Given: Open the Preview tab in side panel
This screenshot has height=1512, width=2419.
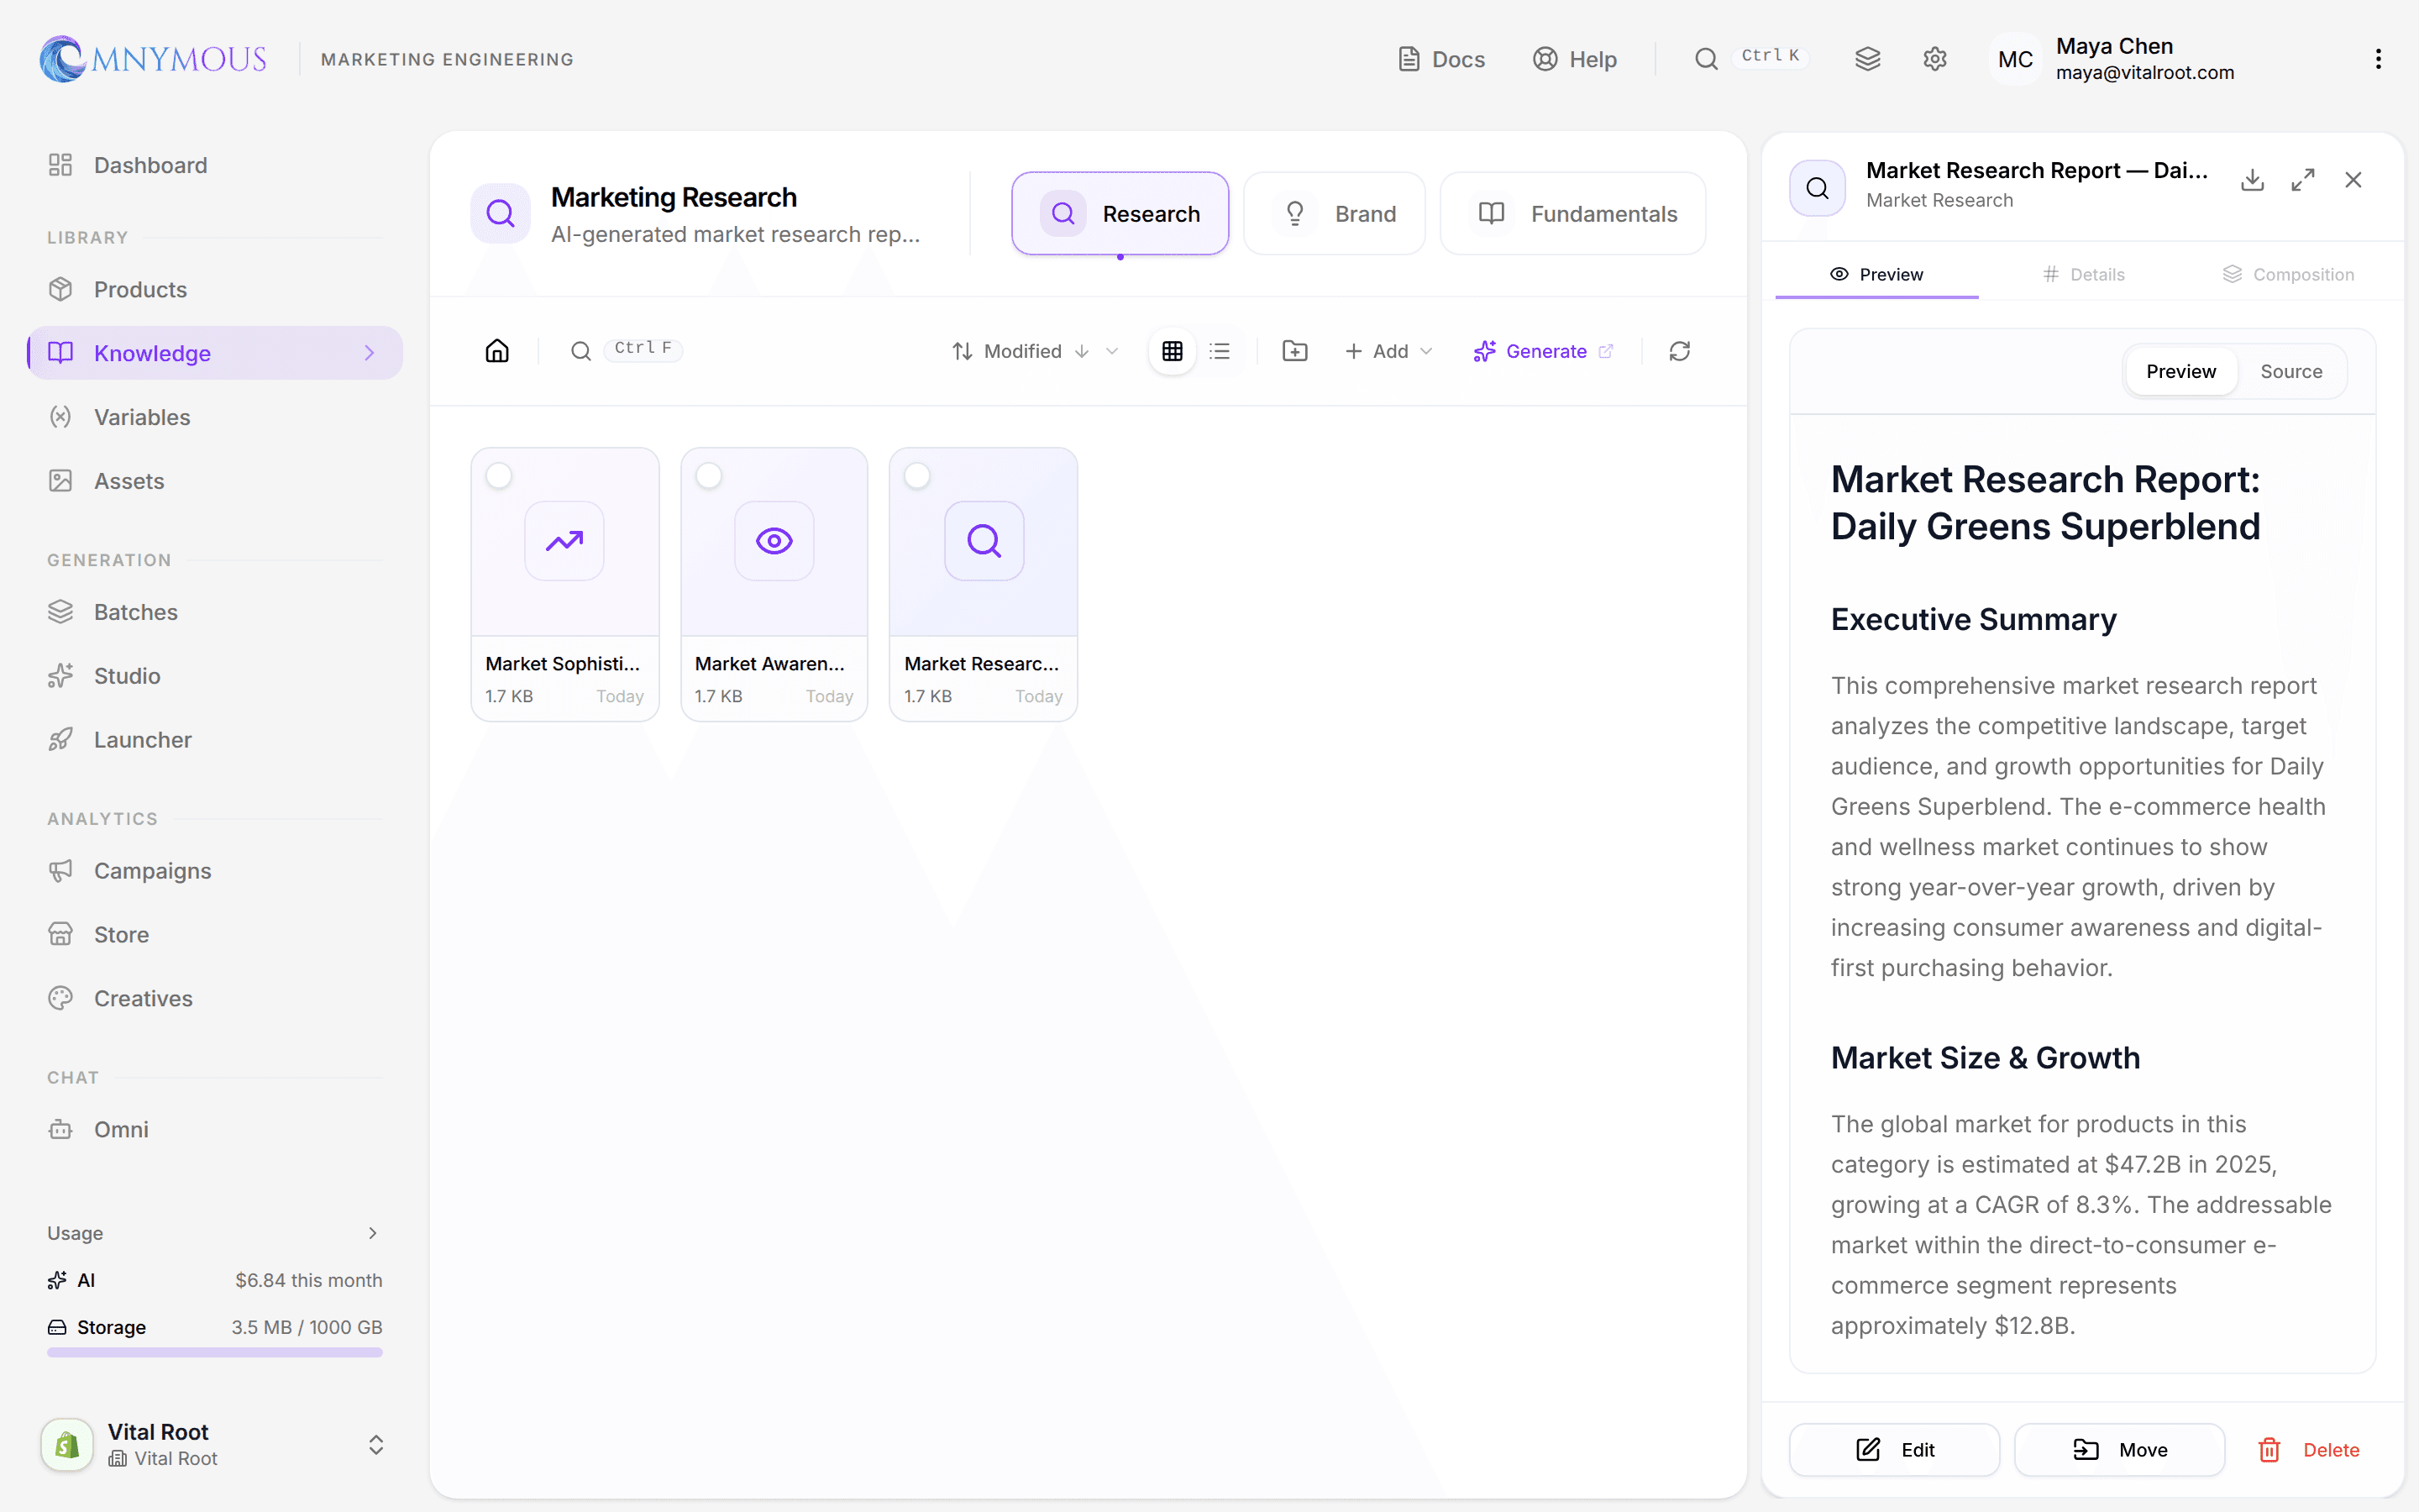Looking at the screenshot, I should (1876, 274).
